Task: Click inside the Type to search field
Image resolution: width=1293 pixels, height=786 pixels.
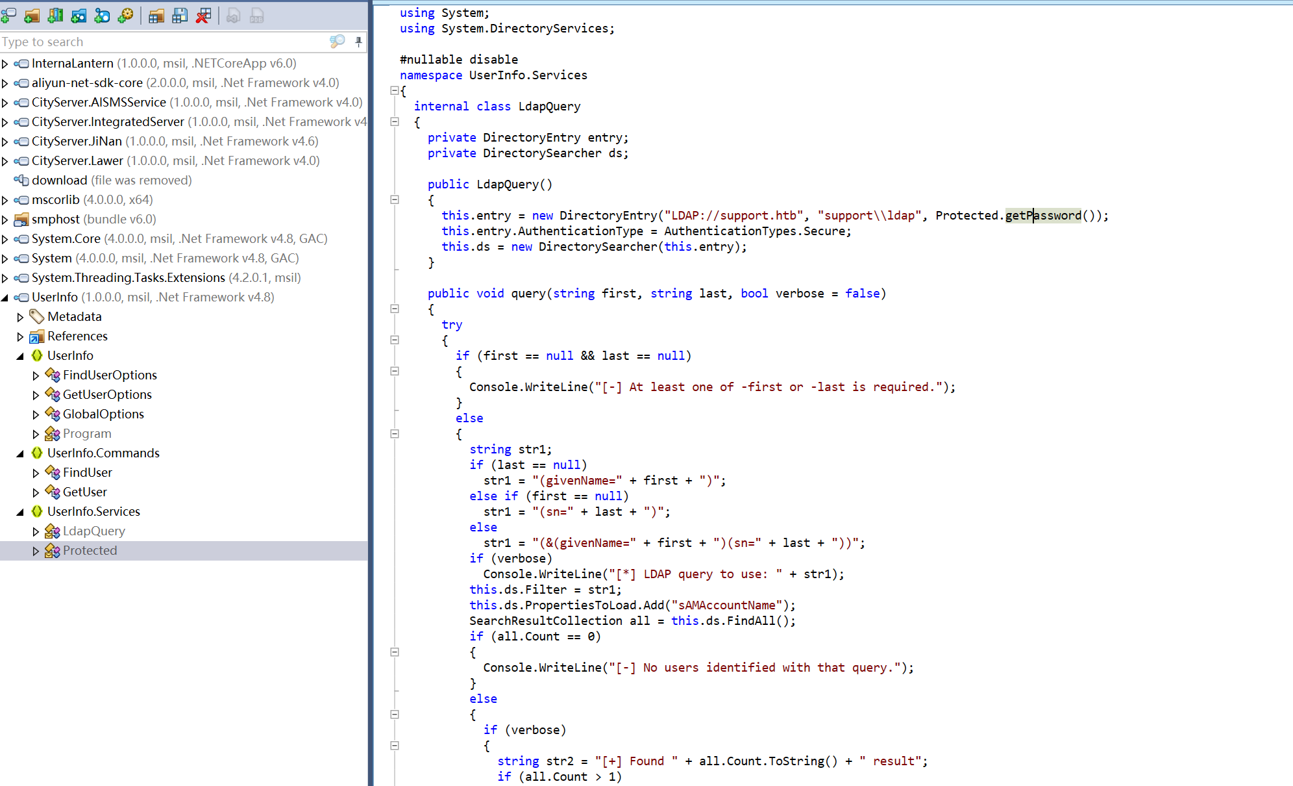Action: click(x=162, y=42)
